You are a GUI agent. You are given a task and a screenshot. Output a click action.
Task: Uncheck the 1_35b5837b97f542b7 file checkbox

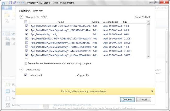pos(27,43)
